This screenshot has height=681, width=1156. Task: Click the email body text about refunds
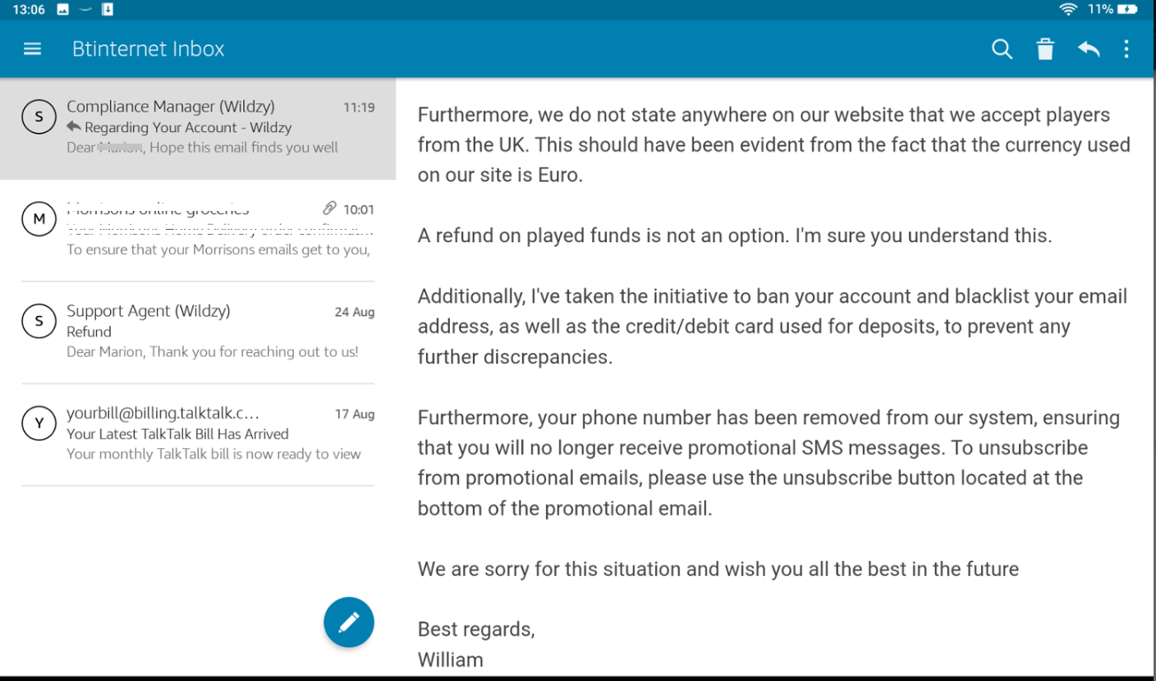[x=734, y=235]
